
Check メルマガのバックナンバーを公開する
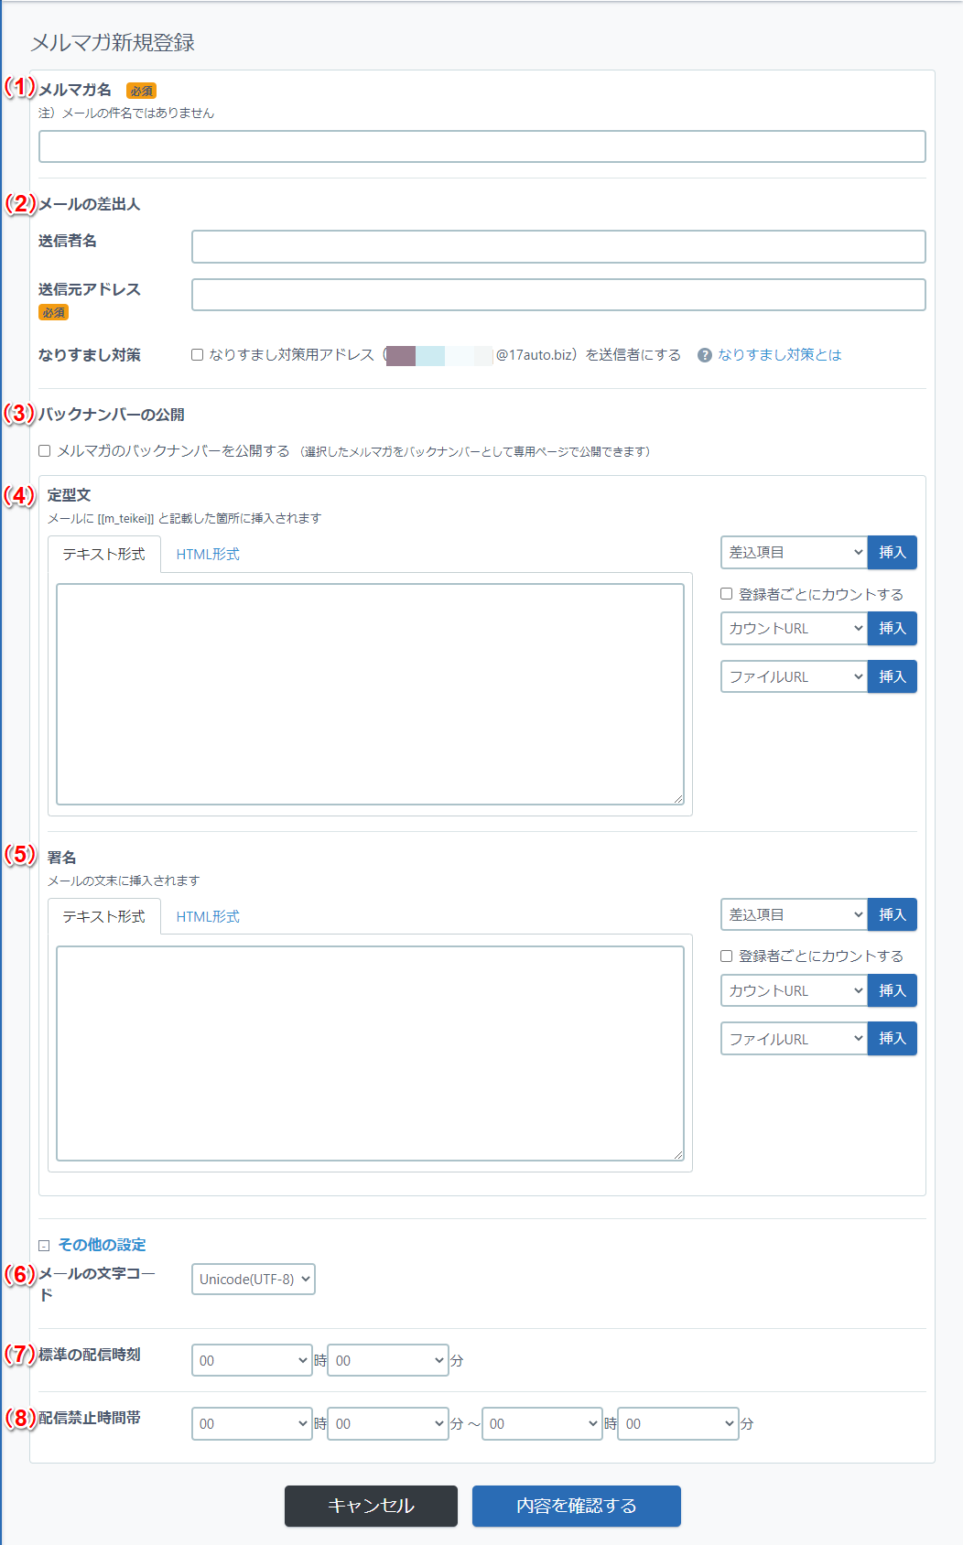tap(45, 451)
